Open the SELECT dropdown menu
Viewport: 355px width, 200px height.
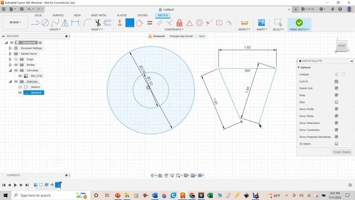tap(278, 29)
